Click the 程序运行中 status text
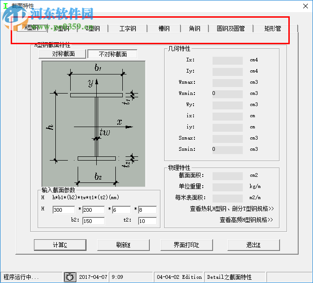This screenshot has height=283, width=313. tap(21, 277)
